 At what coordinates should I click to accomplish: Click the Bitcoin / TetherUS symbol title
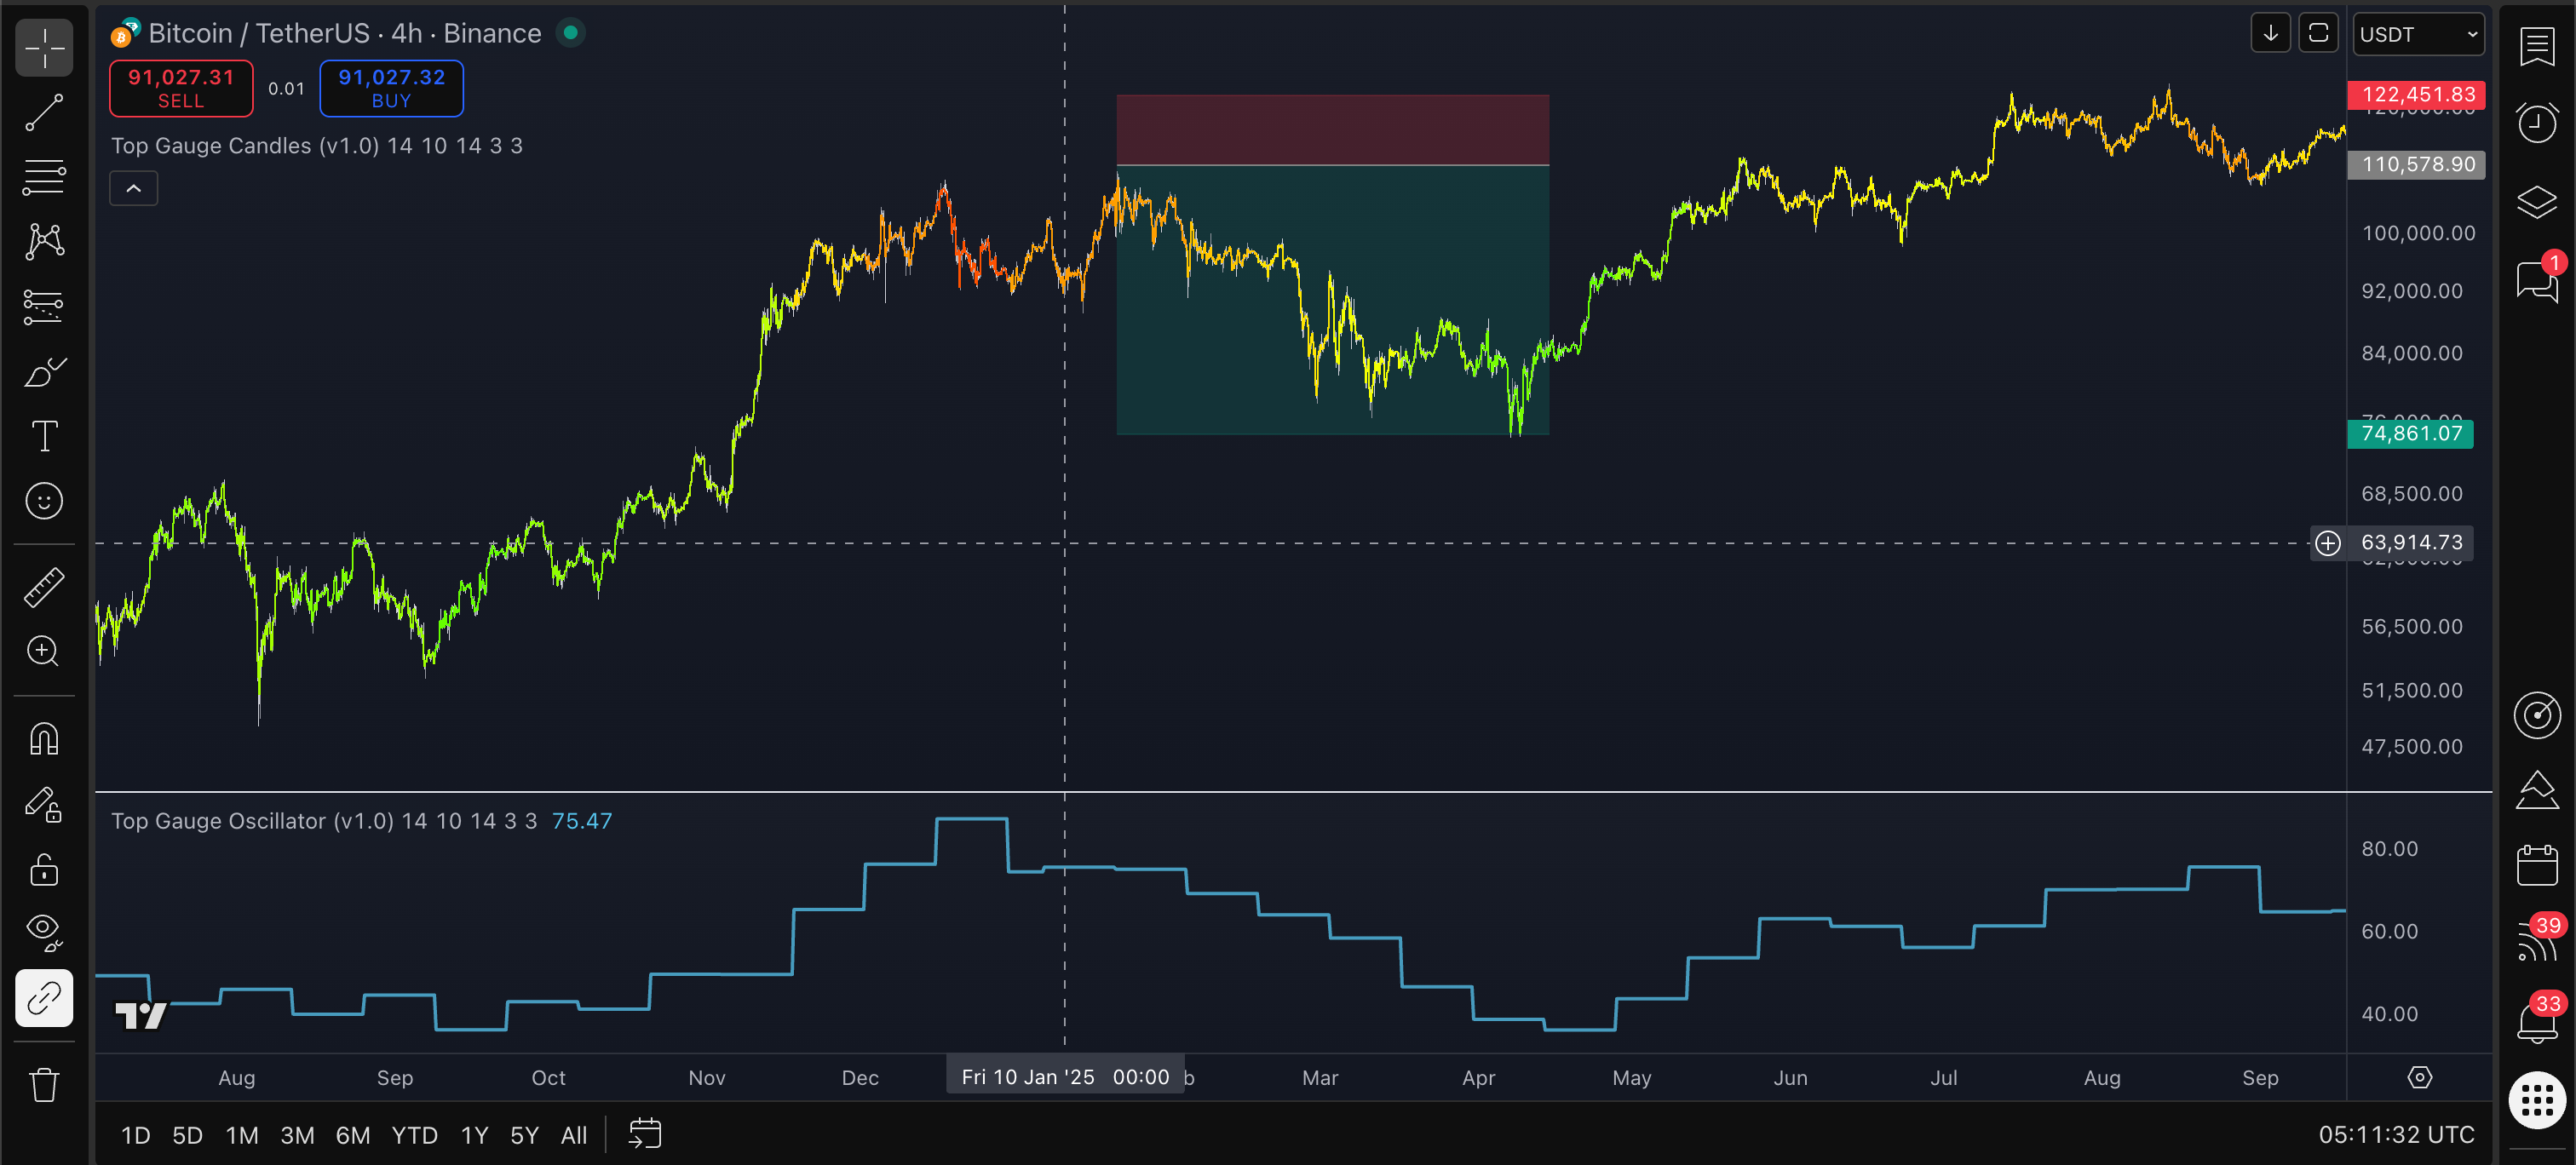[x=345, y=33]
